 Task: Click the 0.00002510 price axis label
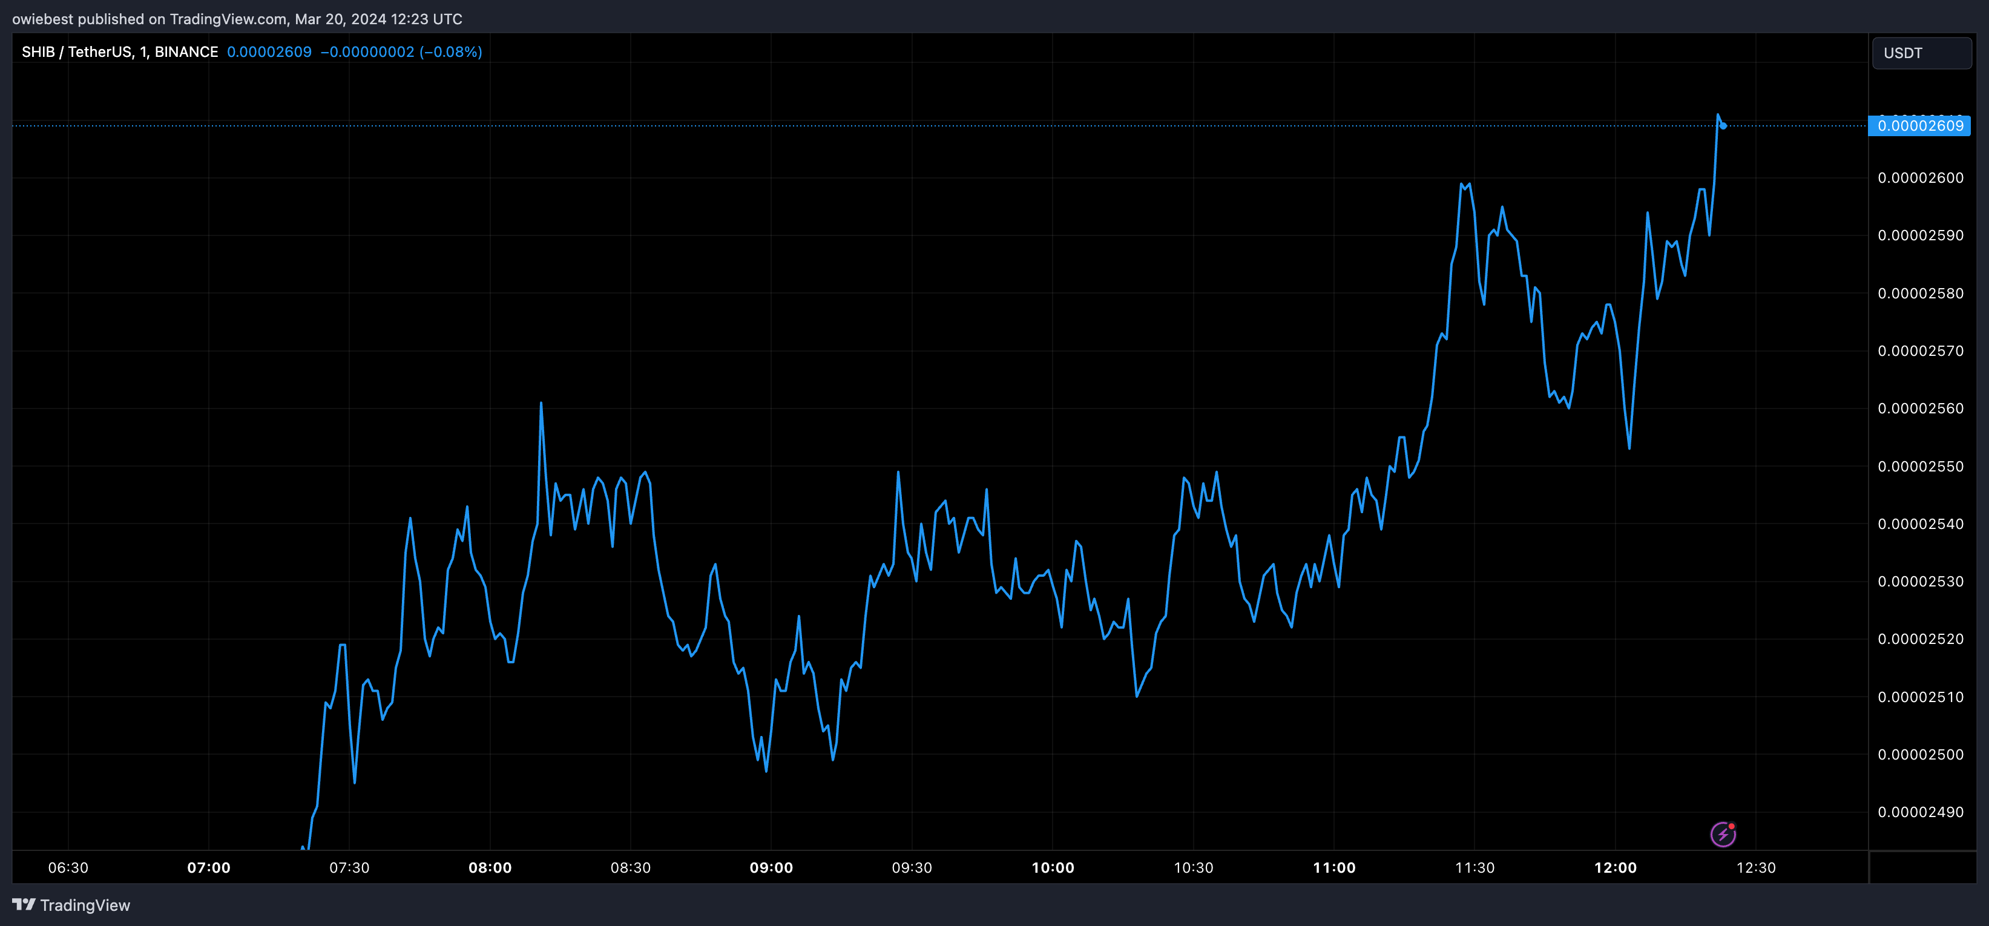tap(1920, 697)
